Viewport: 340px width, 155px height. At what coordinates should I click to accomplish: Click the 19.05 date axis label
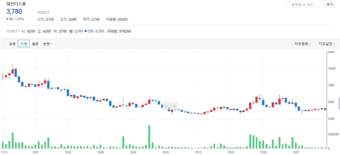pos(263,152)
